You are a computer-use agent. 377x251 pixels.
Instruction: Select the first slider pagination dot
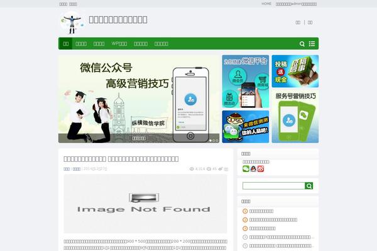(210, 141)
